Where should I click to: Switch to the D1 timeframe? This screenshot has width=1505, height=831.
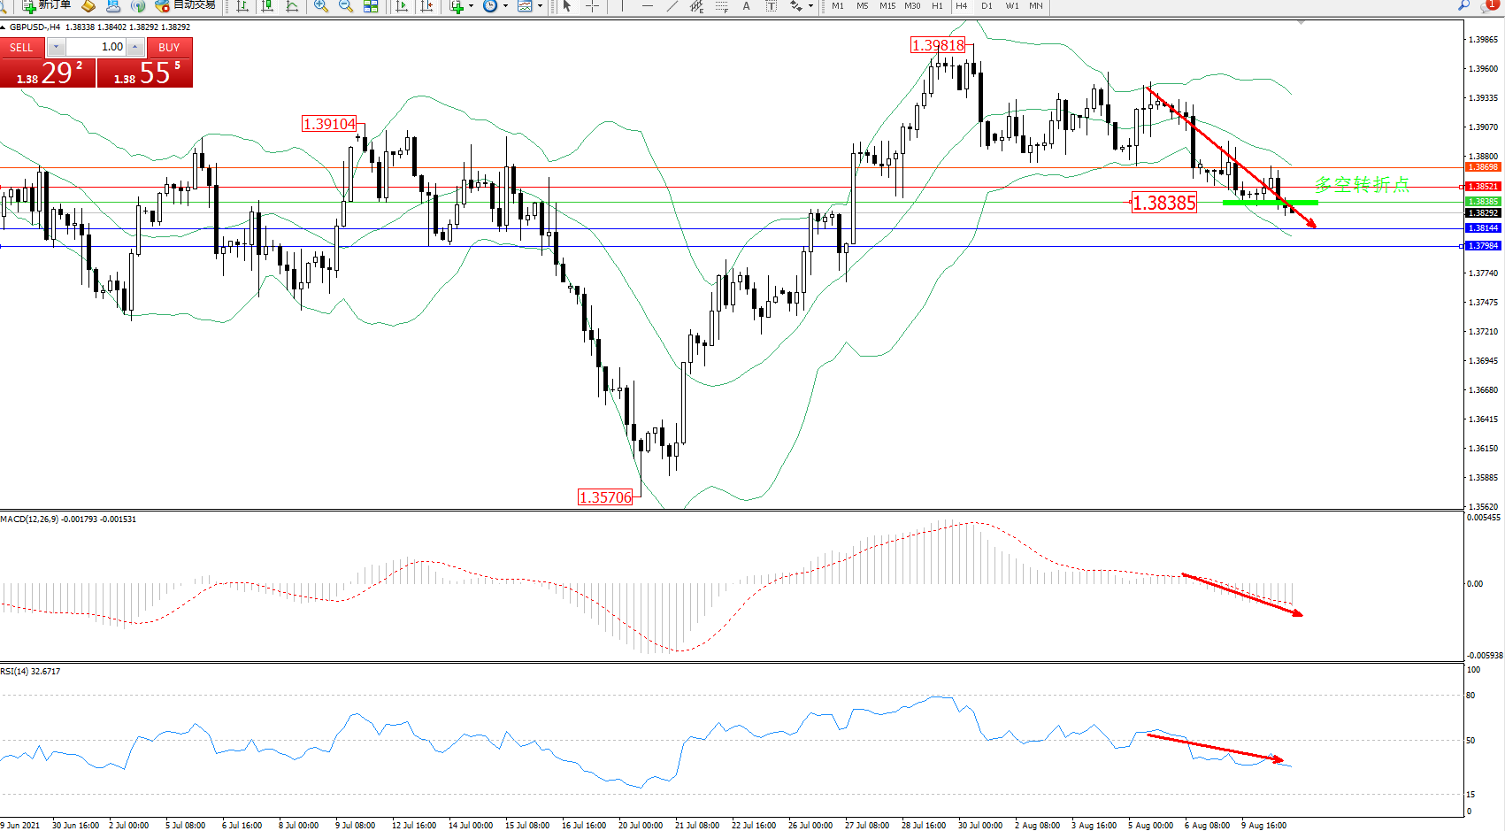coord(987,6)
